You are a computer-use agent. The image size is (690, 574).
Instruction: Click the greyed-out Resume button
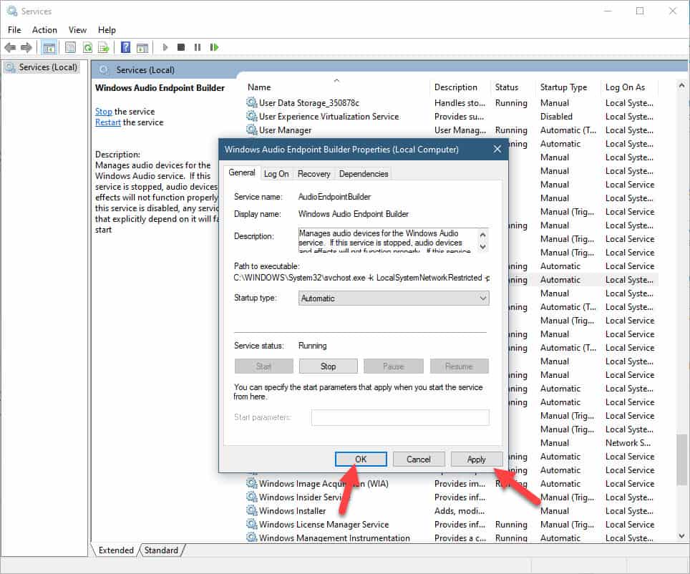459,366
